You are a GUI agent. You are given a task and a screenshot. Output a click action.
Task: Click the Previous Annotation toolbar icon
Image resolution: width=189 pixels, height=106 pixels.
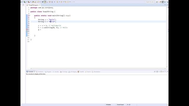click(x=61, y=2)
